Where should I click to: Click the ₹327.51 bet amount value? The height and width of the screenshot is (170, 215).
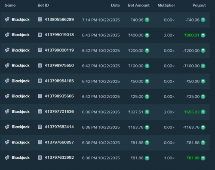pos(136,112)
